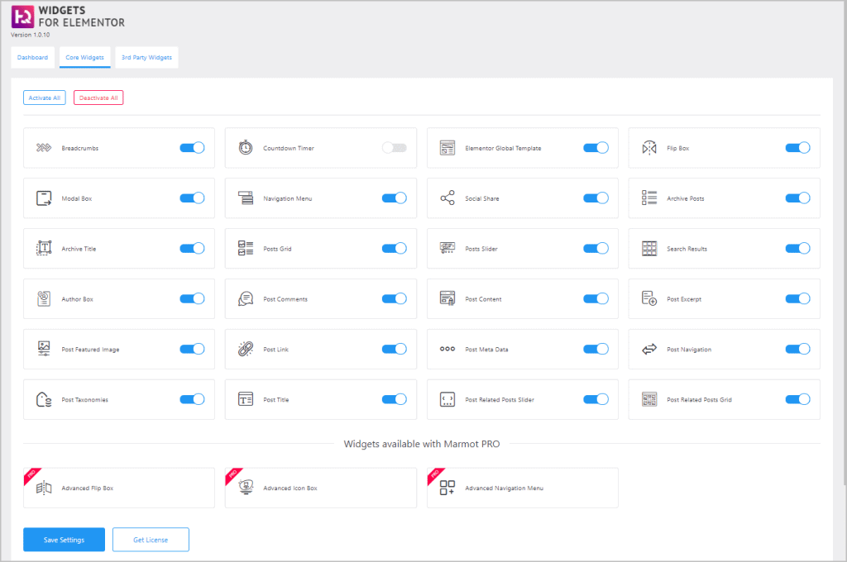847x562 pixels.
Task: Click the Author Box icon
Action: (44, 299)
